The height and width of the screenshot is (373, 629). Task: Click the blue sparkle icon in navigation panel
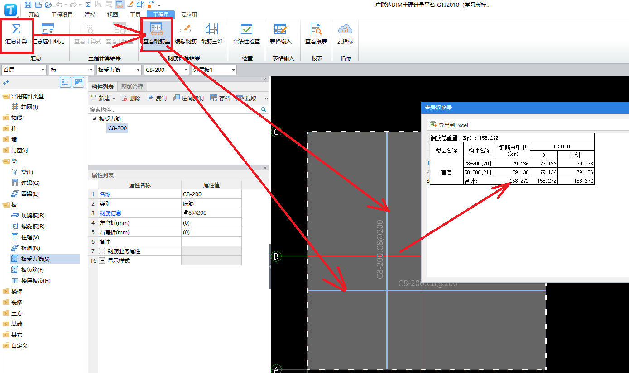click(6, 82)
